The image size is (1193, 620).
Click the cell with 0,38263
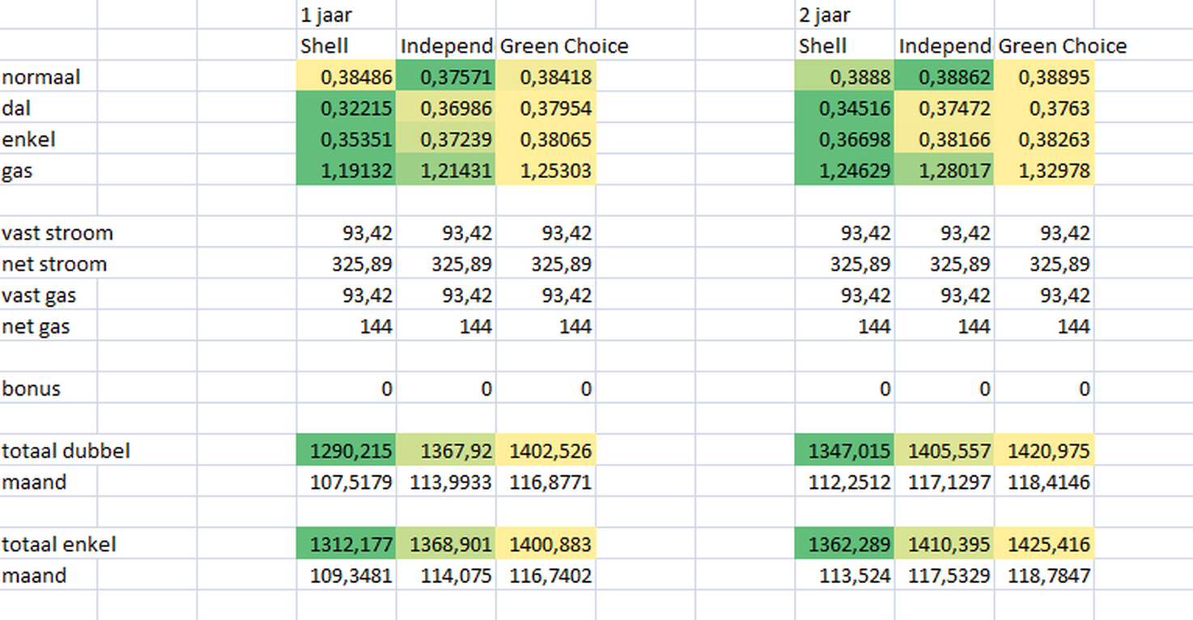click(1044, 139)
